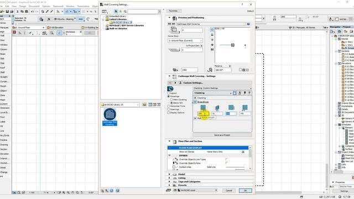Click the selection arrow icon in dialog toolbar

point(116,11)
